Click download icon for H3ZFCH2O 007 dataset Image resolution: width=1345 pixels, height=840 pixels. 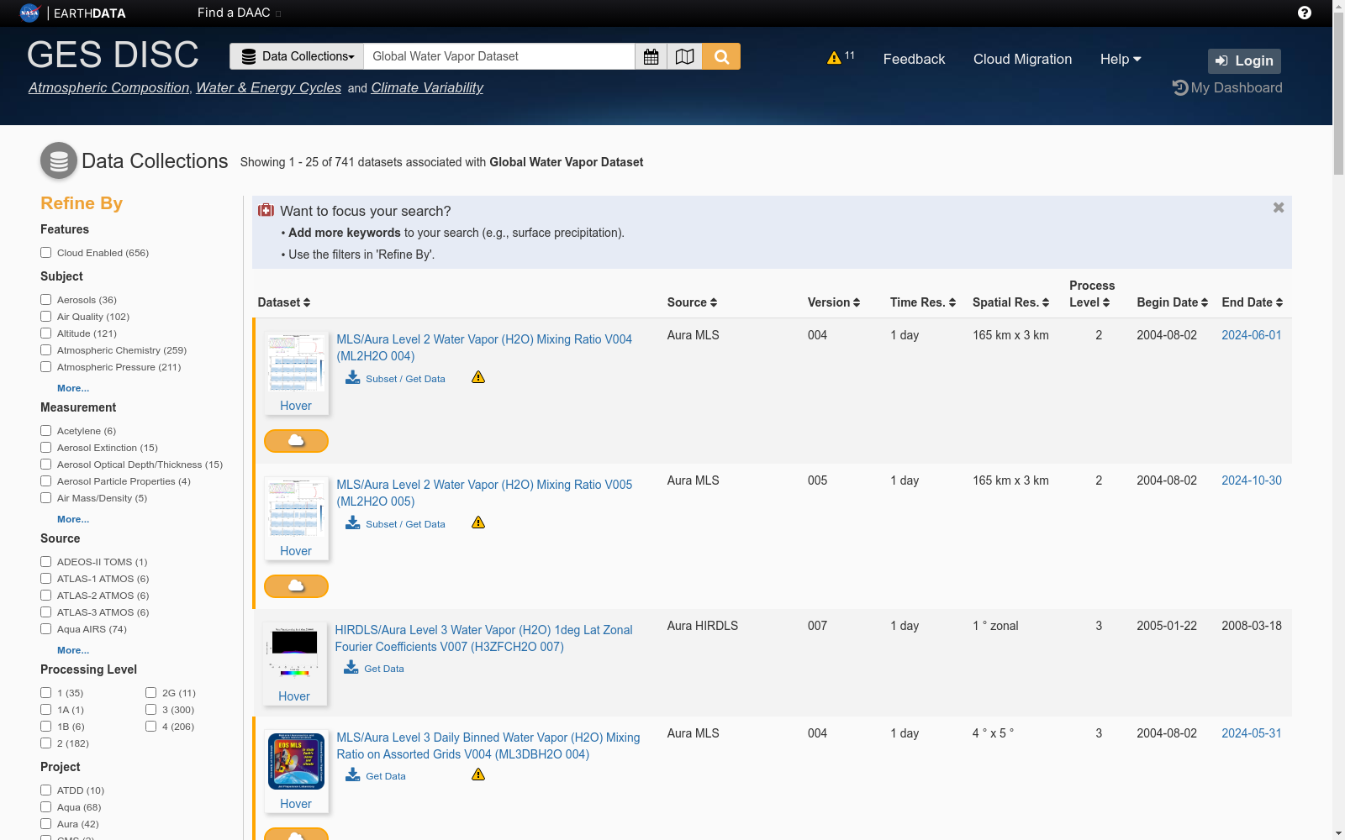351,667
